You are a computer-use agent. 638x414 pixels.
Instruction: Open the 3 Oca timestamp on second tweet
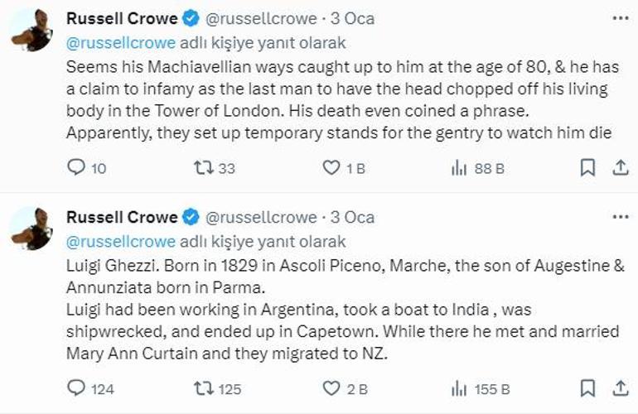pos(352,217)
